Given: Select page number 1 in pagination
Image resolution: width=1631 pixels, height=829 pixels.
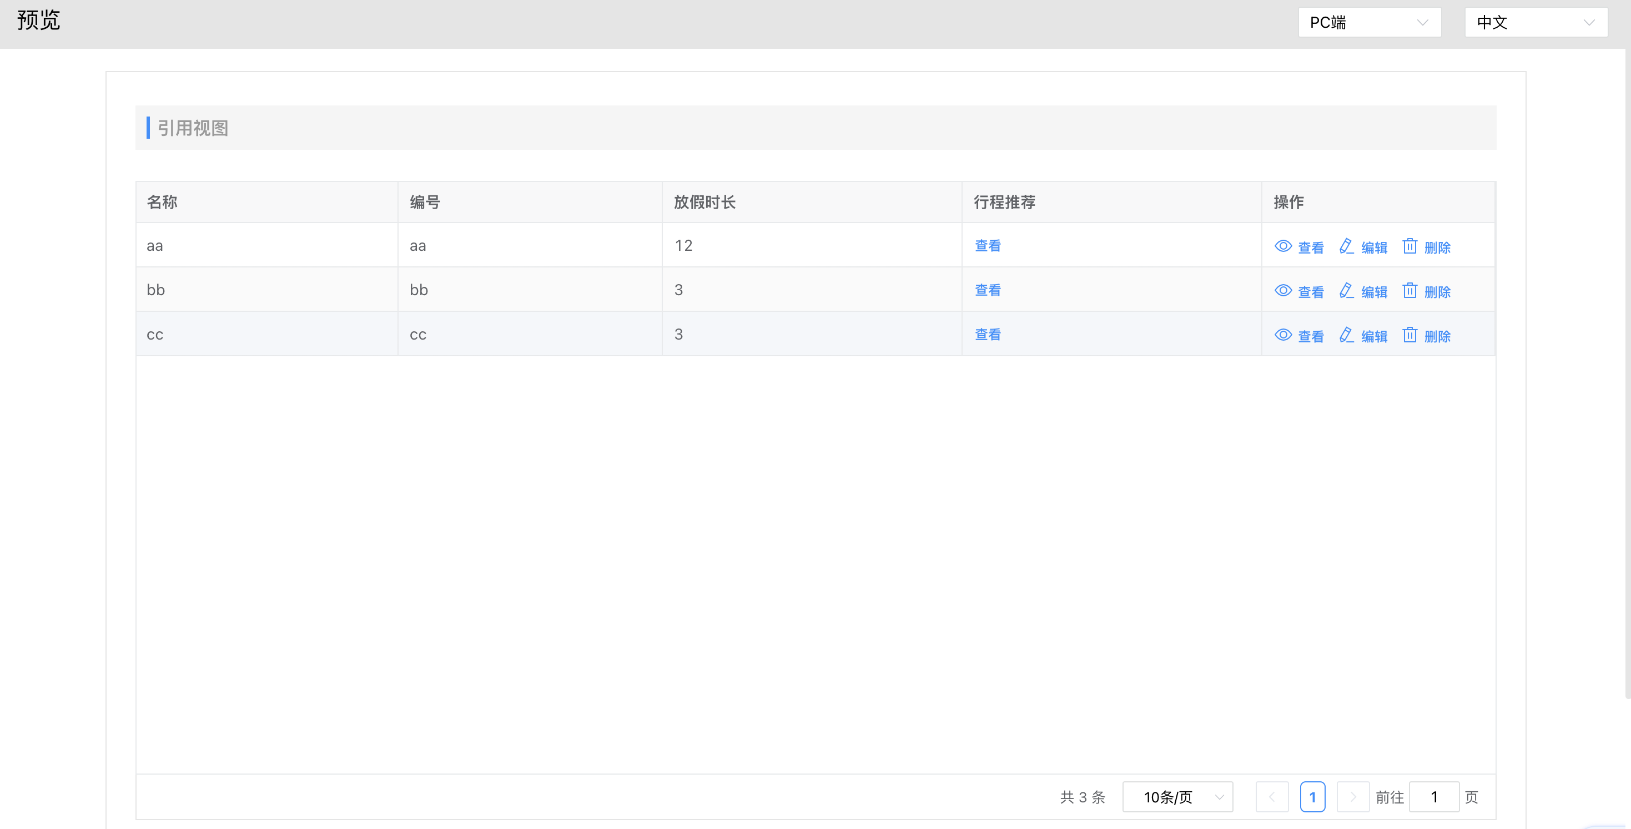Looking at the screenshot, I should [x=1312, y=797].
